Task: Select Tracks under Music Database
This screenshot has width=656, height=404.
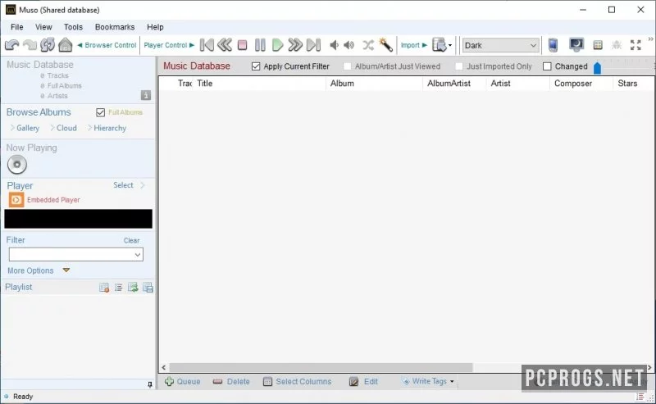Action: tap(57, 75)
